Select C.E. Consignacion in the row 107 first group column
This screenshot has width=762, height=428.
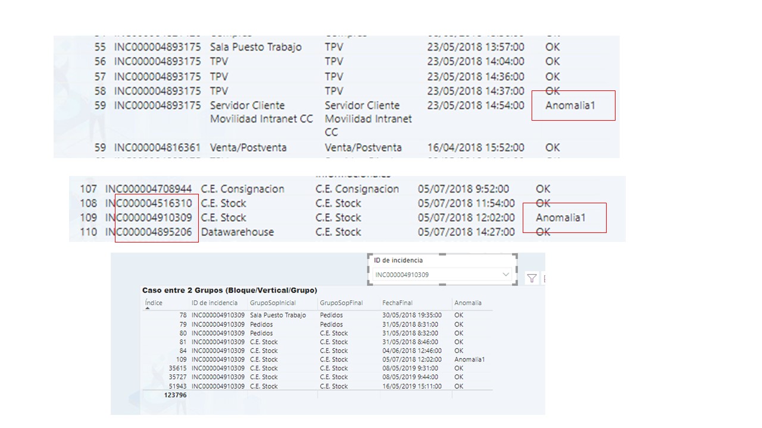click(x=243, y=189)
